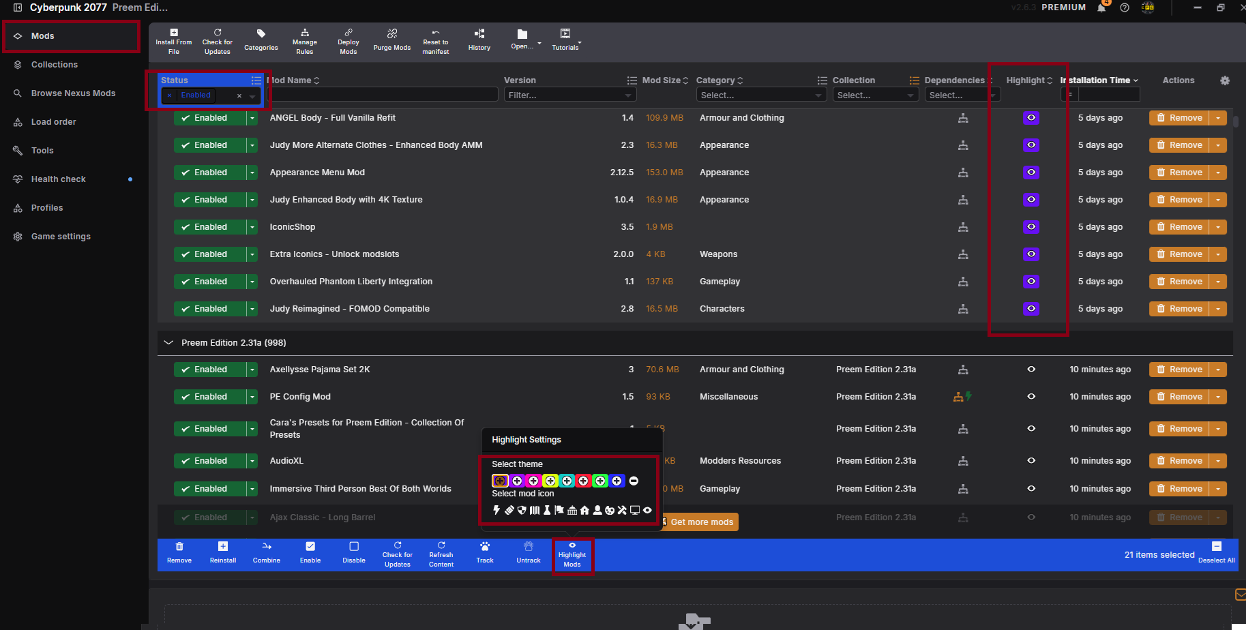
Task: Click Deploy Mods toolbar icon
Action: (x=348, y=42)
